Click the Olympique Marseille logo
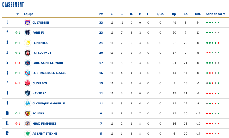 tap(27, 103)
